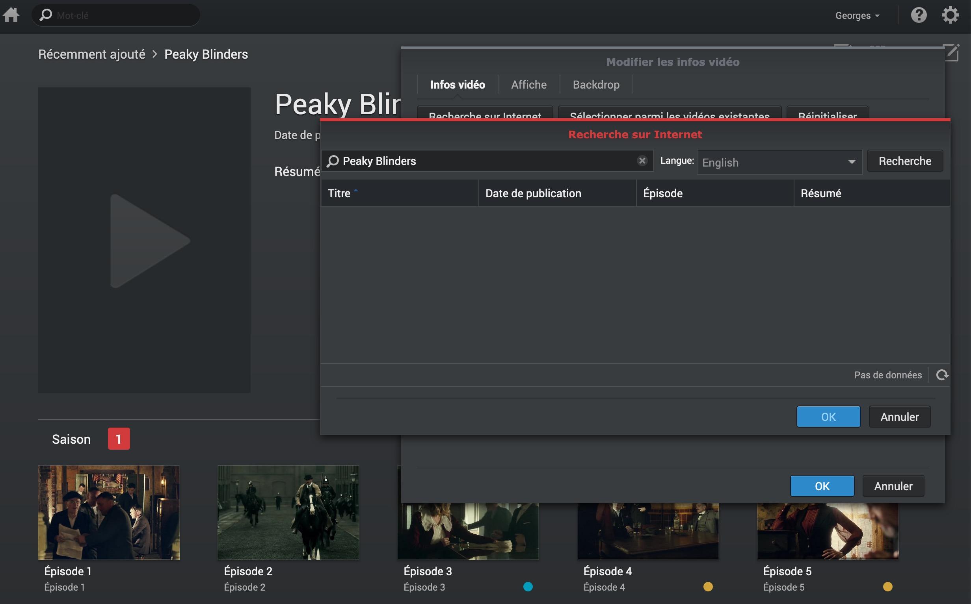Click the home icon
This screenshot has width=971, height=604.
point(11,15)
